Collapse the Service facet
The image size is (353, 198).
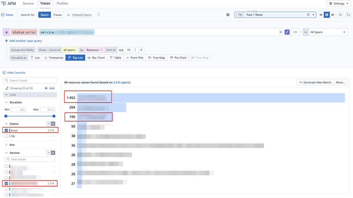tap(6, 153)
